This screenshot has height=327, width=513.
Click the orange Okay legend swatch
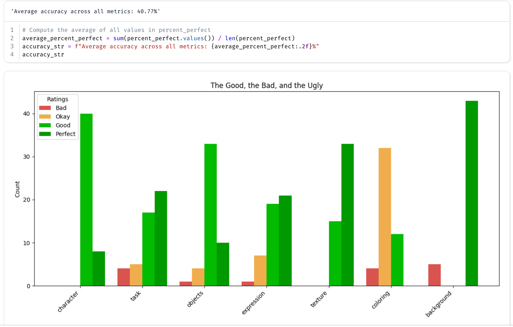(x=45, y=117)
